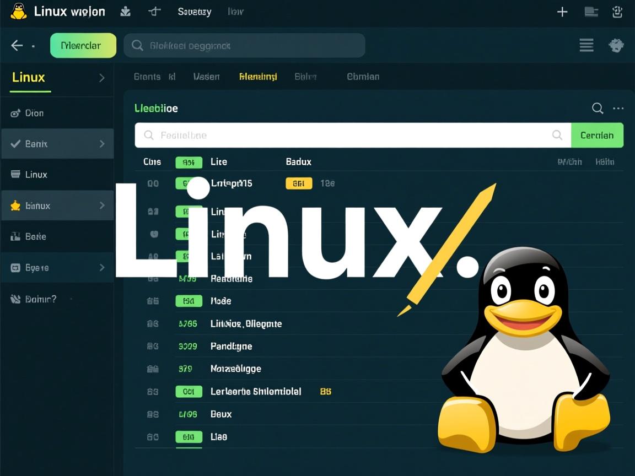Click the Tux penguin logo in title bar
Screen dimensions: 635x476
(x=18, y=12)
